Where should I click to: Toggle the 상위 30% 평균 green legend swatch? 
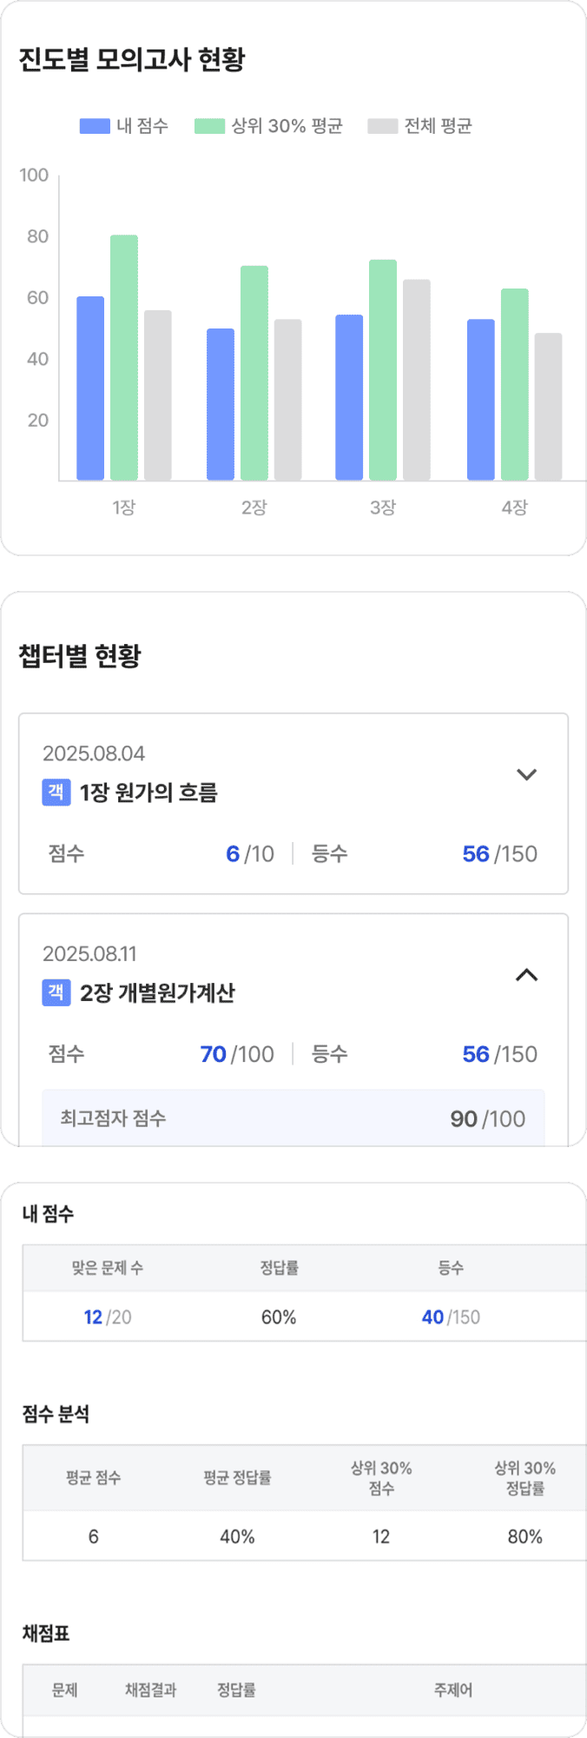pyautogui.click(x=209, y=126)
